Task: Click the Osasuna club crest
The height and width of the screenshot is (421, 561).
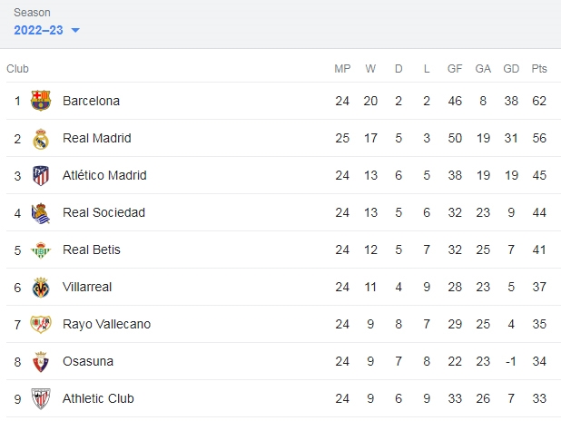Action: click(41, 362)
